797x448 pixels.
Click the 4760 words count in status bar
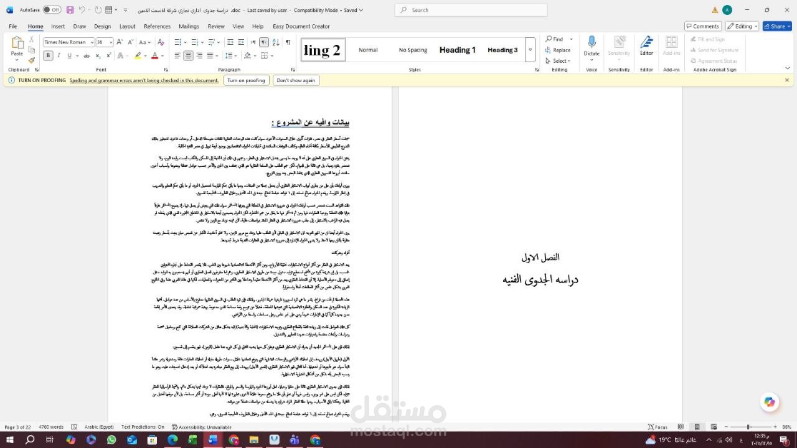51,427
